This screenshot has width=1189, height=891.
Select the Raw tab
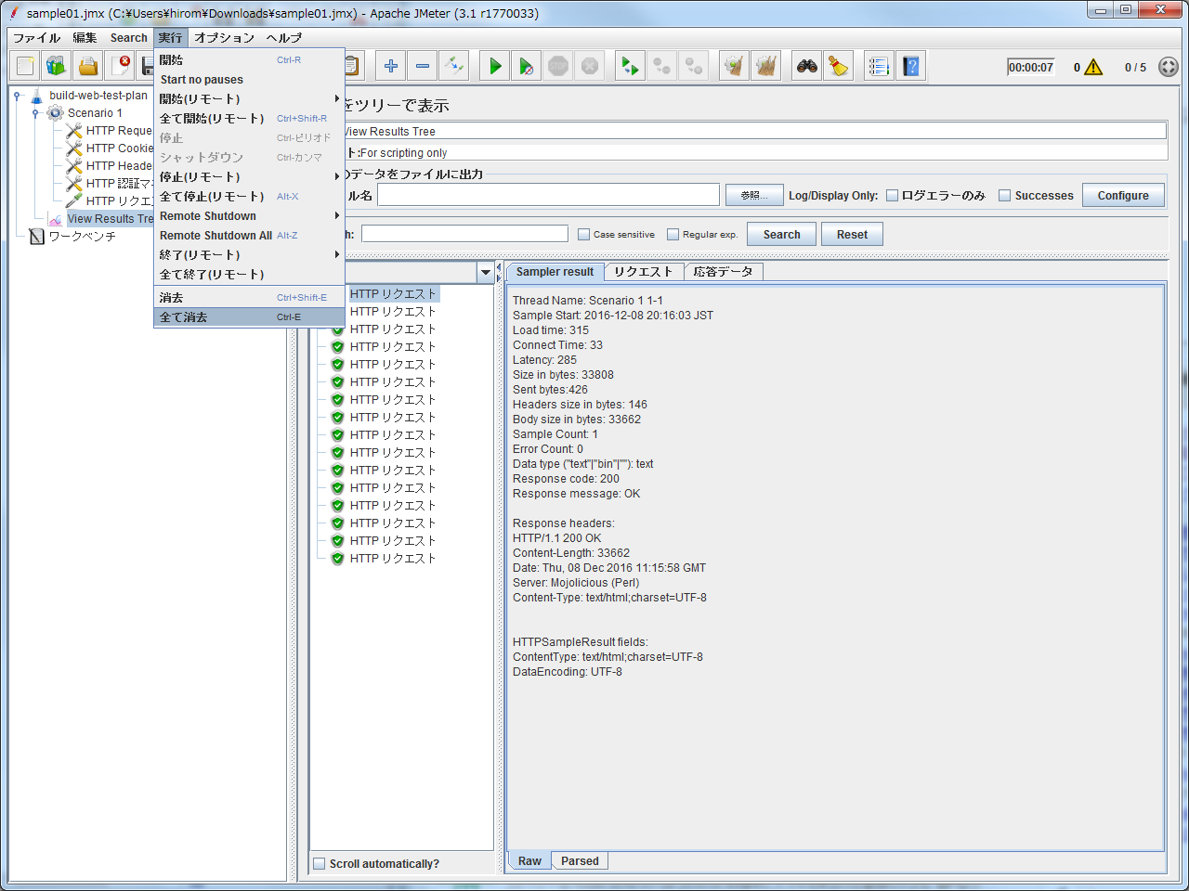(529, 861)
